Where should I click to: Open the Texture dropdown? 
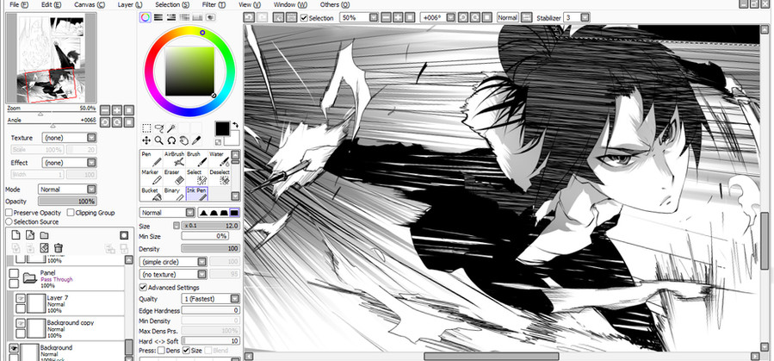point(69,138)
